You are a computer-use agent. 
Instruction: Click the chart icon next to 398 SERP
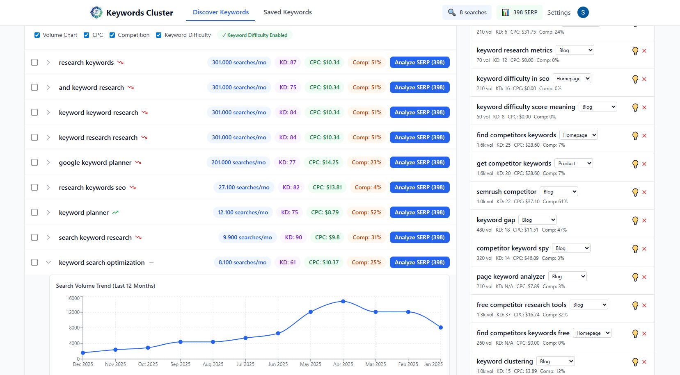pos(506,12)
